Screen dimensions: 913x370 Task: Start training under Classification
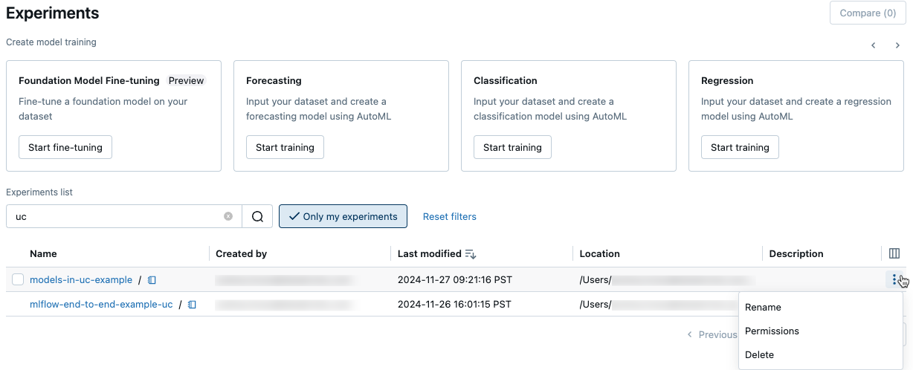click(x=512, y=147)
